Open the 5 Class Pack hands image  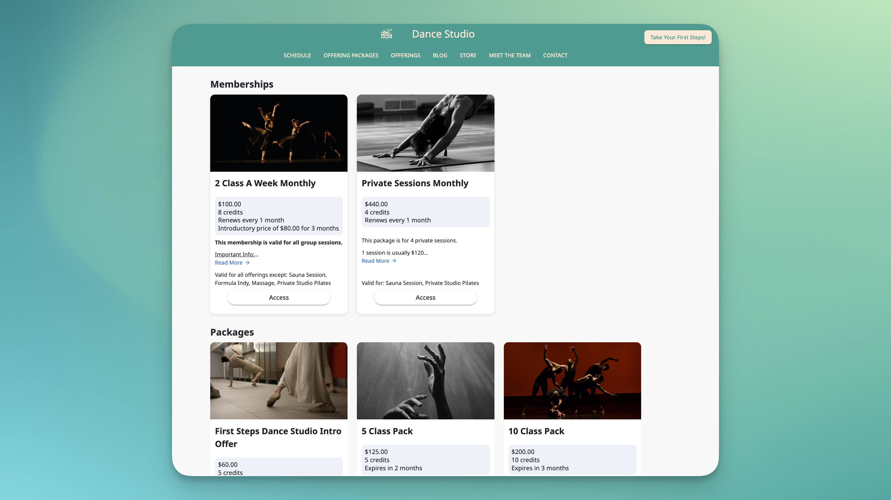[x=425, y=380]
